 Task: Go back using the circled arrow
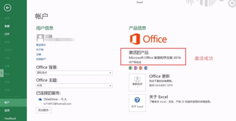click(x=8, y=8)
